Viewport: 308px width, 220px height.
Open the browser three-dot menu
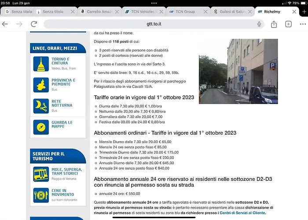point(303,24)
